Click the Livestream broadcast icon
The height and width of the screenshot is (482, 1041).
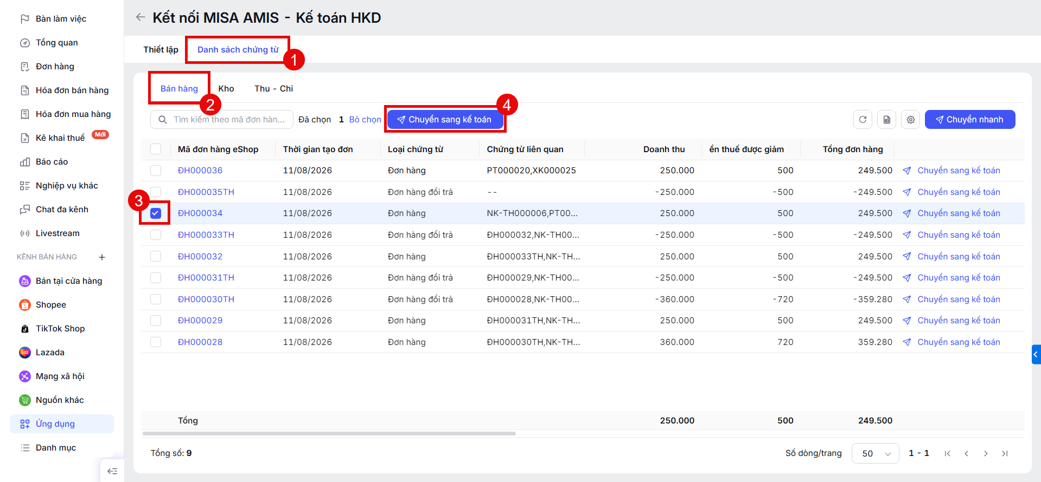pos(25,233)
